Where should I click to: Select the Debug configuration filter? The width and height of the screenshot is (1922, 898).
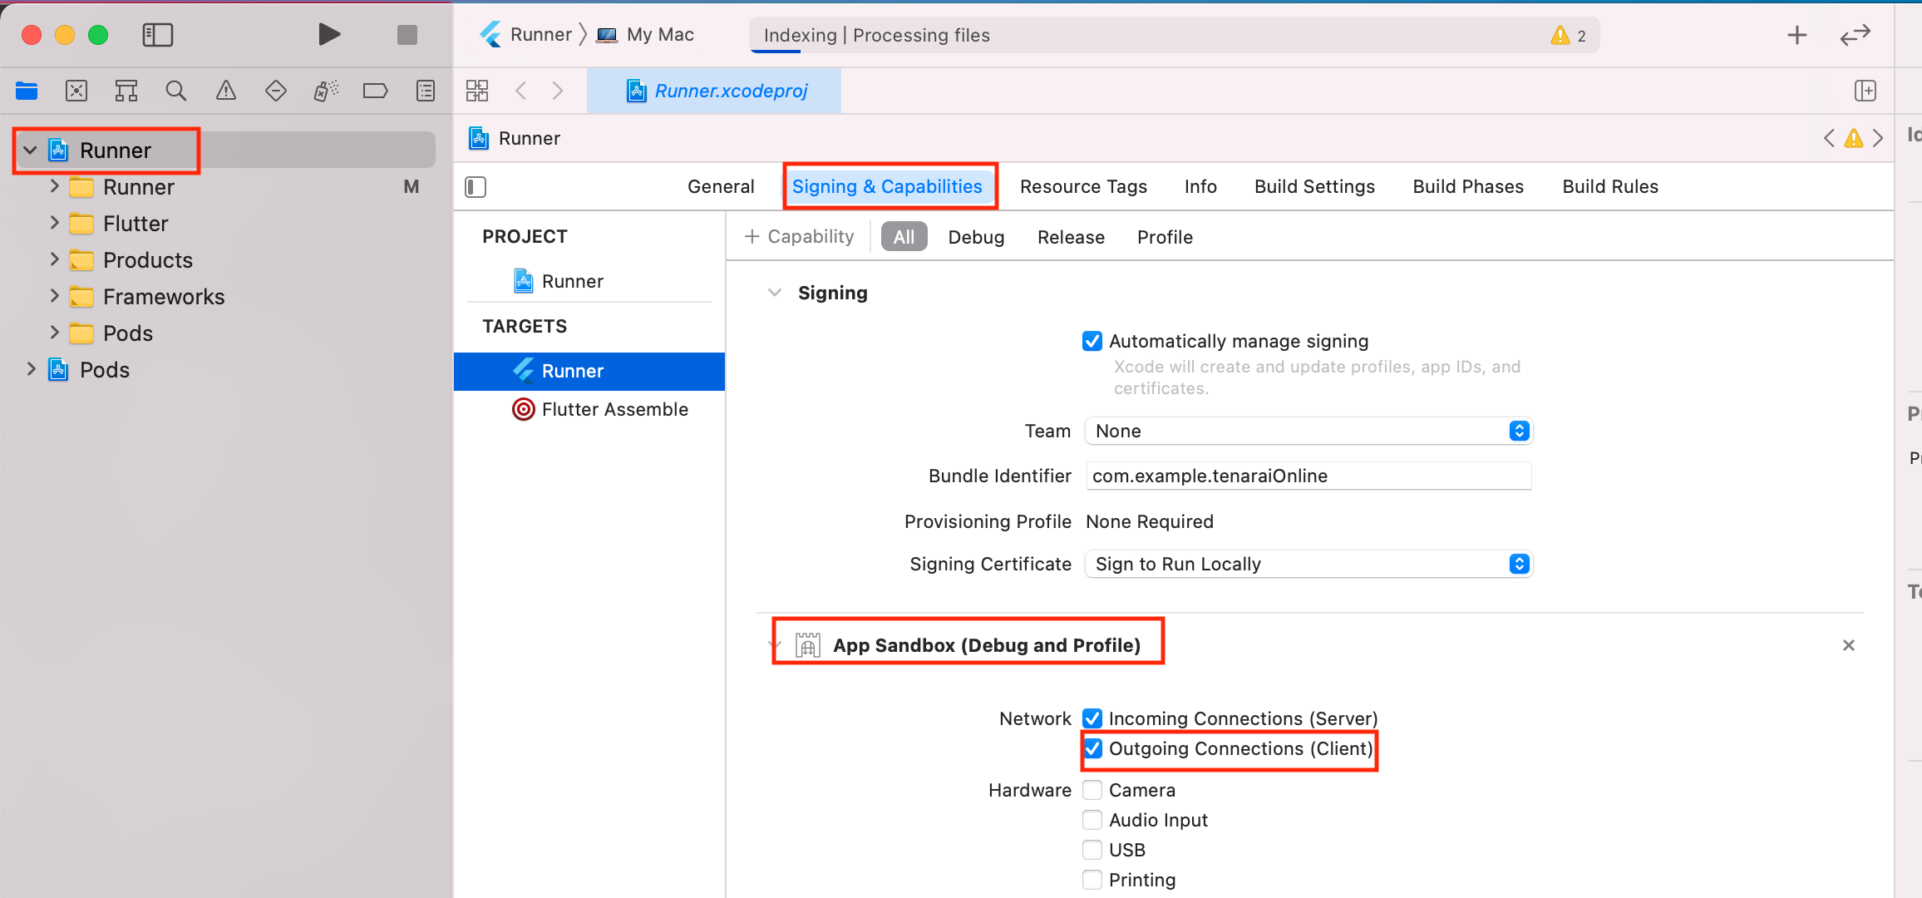click(976, 237)
